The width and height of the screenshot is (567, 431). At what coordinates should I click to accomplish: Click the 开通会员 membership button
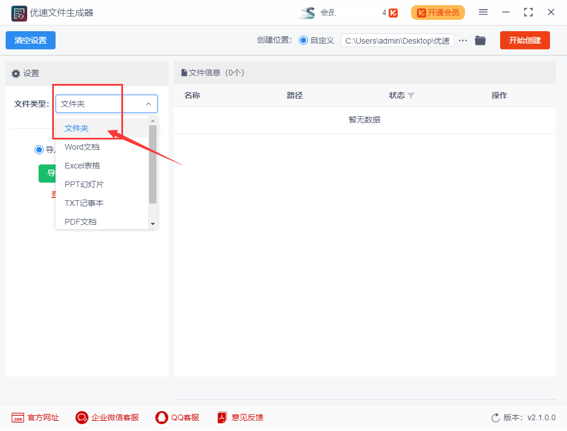(438, 12)
